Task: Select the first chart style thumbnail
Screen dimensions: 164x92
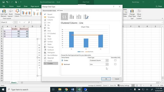Action: 26,13
